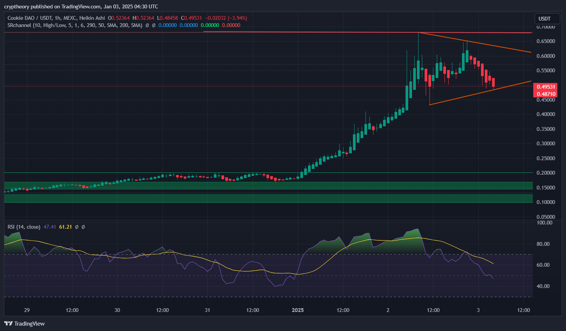The image size is (566, 331).
Task: Open the USDT currency selector
Action: click(547, 19)
